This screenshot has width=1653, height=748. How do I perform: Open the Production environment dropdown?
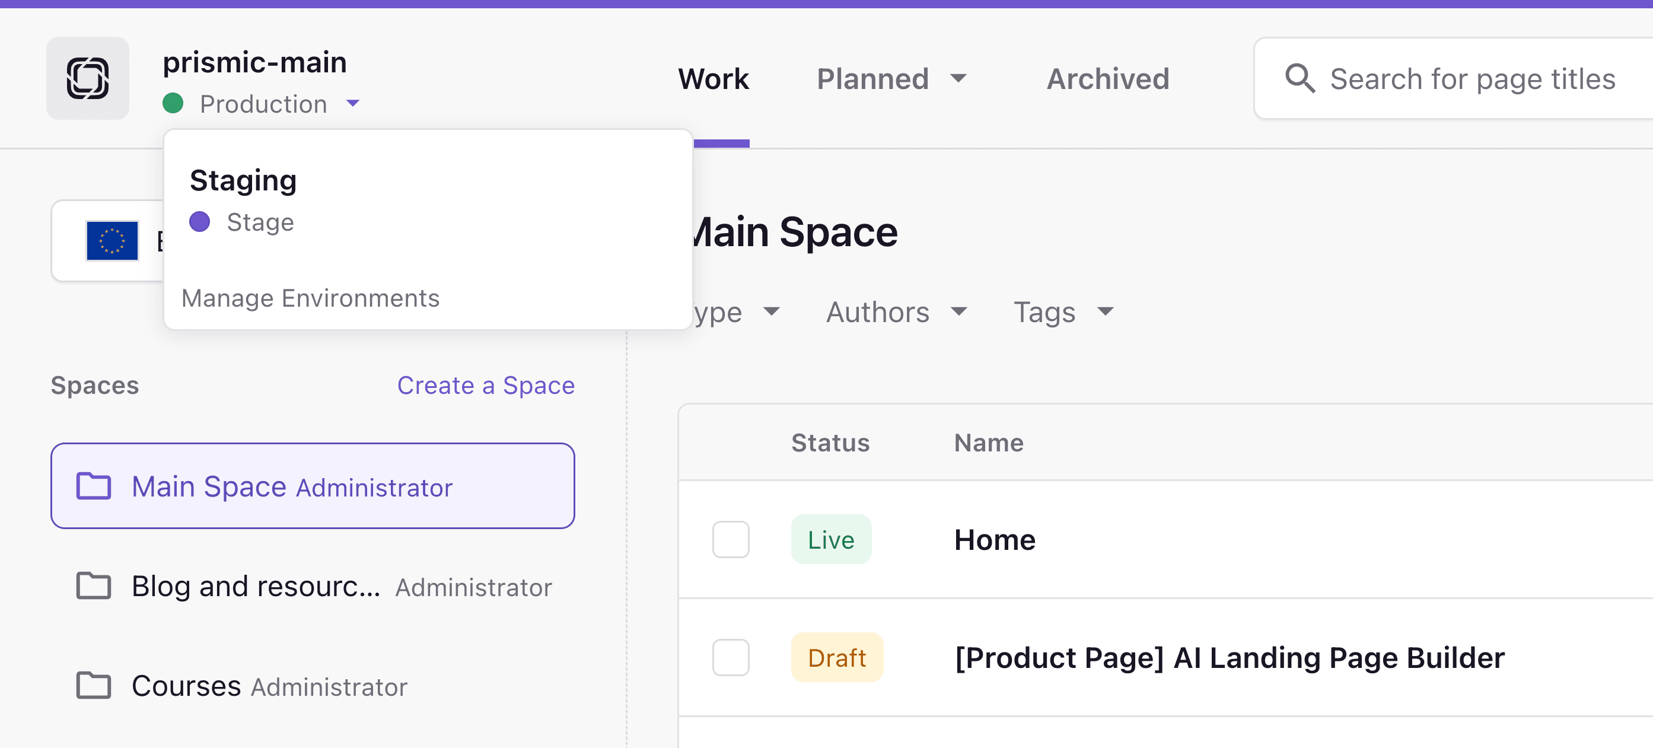(x=353, y=103)
